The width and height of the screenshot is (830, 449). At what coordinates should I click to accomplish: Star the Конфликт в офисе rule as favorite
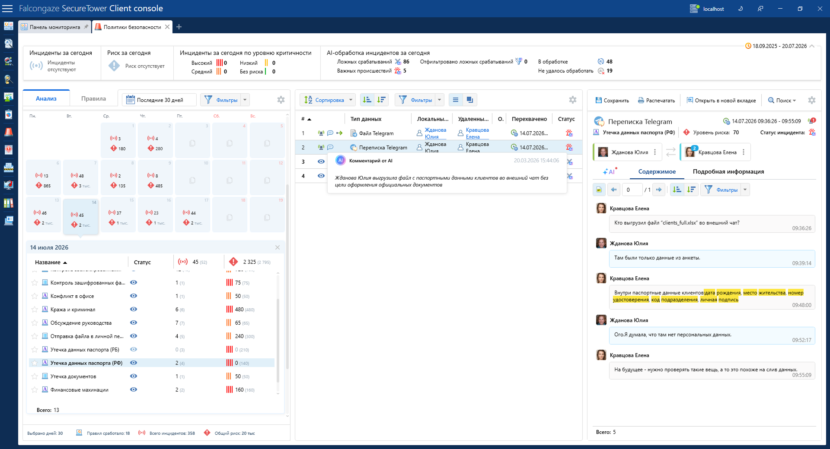coord(35,296)
